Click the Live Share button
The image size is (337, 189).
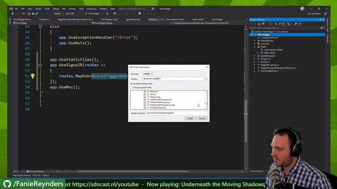coord(314,14)
